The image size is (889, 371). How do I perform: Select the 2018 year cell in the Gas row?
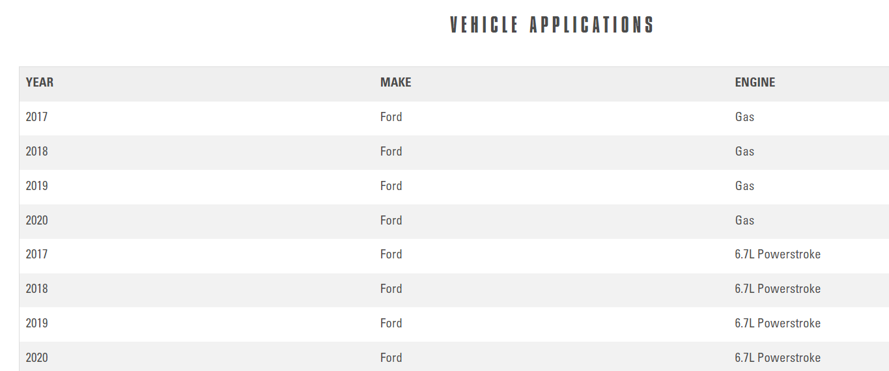coord(36,152)
